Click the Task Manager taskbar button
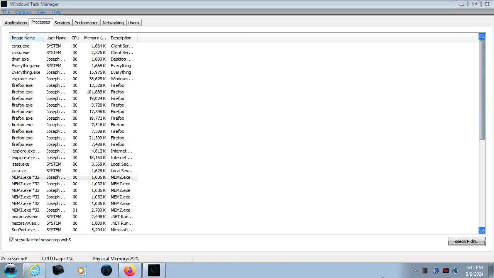494x278 pixels. click(154, 270)
